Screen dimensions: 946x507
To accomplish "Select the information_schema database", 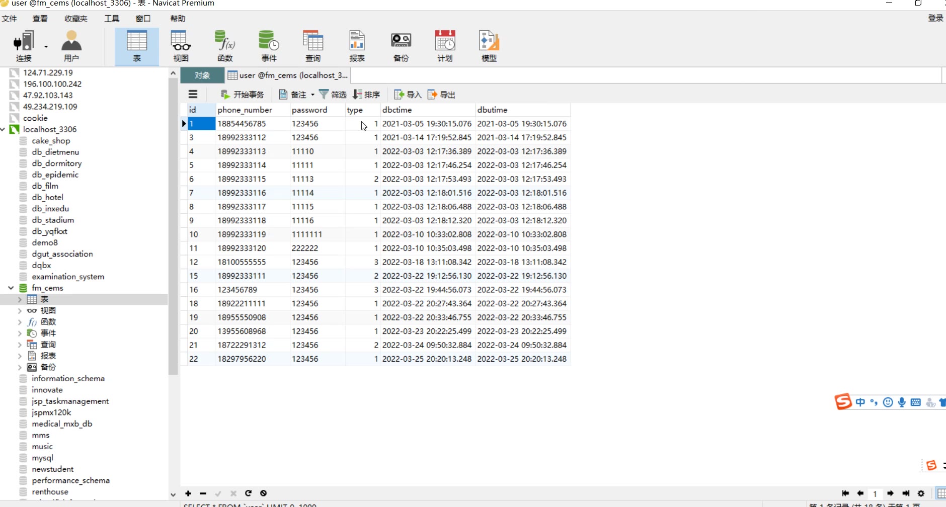I will click(68, 378).
